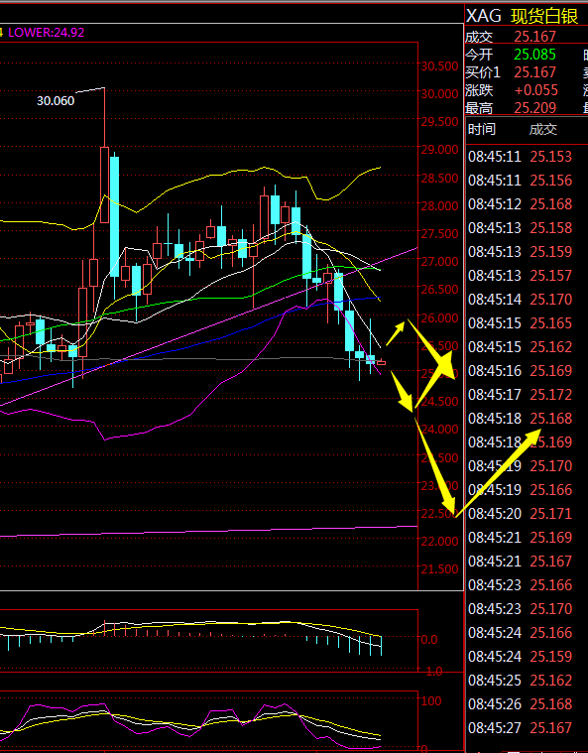This screenshot has width=588, height=753.
Task: Click the 时间 column header
Action: point(482,129)
